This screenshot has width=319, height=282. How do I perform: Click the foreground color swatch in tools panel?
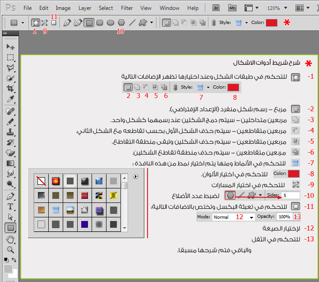pyautogui.click(x=8, y=269)
